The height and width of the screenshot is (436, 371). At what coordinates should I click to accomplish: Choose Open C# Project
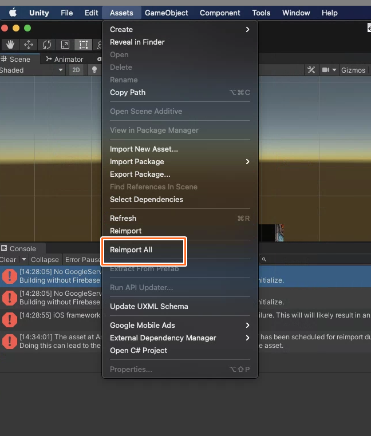point(180,350)
